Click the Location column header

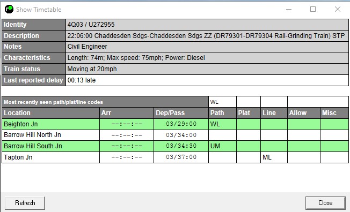(x=50, y=113)
